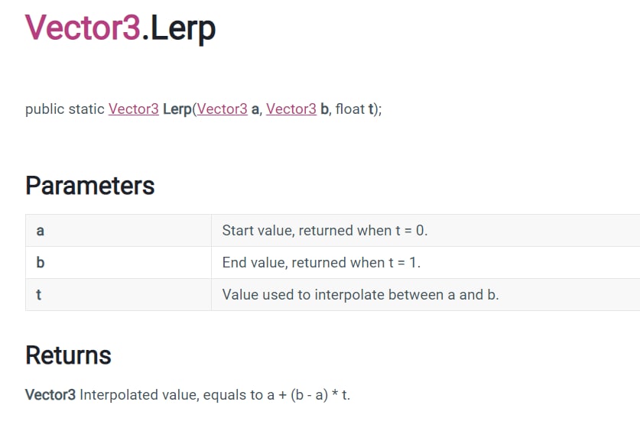Image resolution: width=640 pixels, height=431 pixels.
Task: Click parameter name t table cell
Action: (x=119, y=294)
